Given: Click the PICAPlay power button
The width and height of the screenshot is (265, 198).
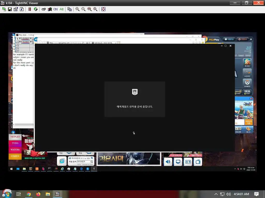Looking at the screenshot, I should [x=242, y=39].
